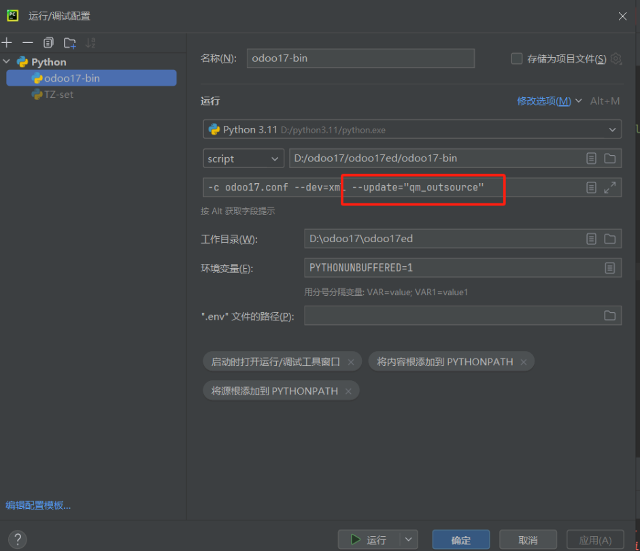Cancel with the 取消 button
This screenshot has width=640, height=551.
point(528,539)
